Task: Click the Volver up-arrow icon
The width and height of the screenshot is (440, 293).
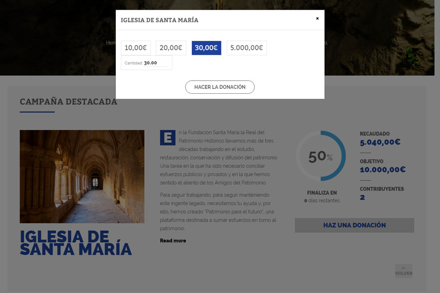Action: click(403, 268)
